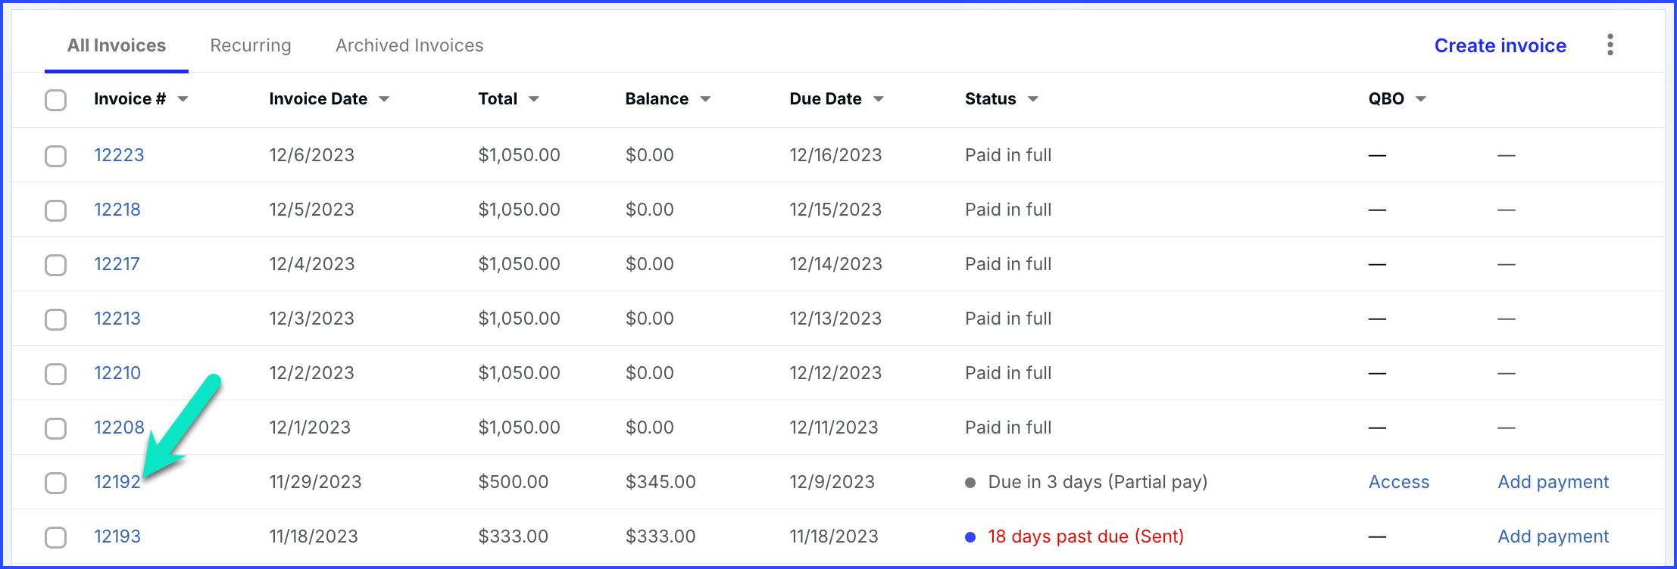This screenshot has width=1677, height=569.
Task: Click the Invoice Date sort arrow
Action: pyautogui.click(x=384, y=99)
